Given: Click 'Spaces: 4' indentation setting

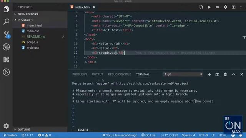Looking at the screenshot, I should click(188, 135).
